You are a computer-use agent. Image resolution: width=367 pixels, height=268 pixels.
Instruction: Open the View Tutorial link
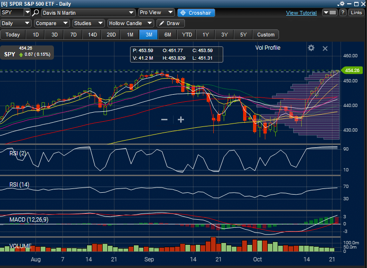301,13
